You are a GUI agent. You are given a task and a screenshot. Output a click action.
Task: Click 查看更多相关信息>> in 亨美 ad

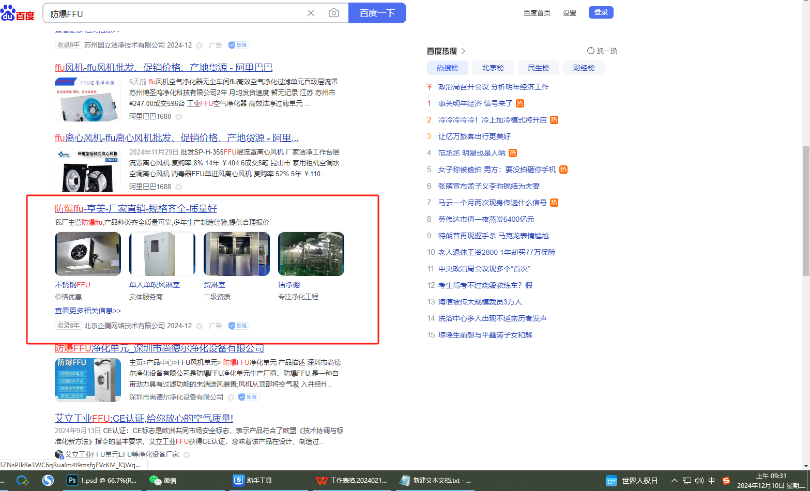[x=88, y=311]
